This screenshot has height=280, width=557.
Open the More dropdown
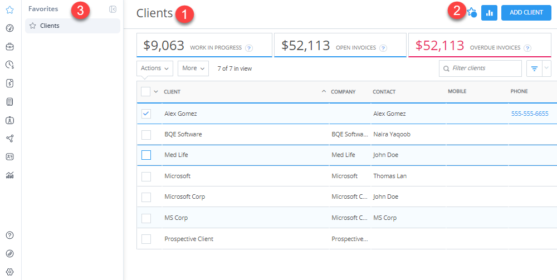pyautogui.click(x=193, y=68)
